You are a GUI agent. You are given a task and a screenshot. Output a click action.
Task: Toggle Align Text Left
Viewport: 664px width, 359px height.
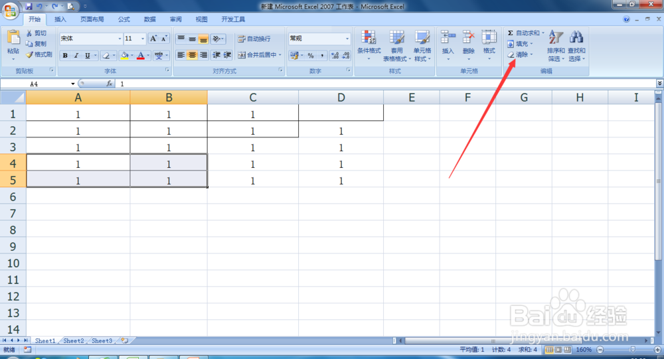[x=181, y=55]
